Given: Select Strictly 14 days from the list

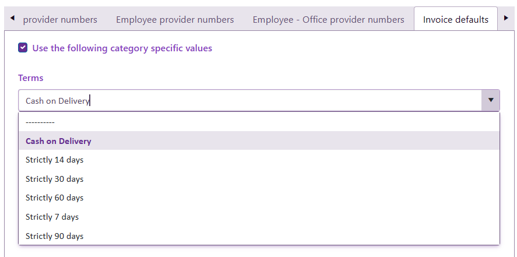Looking at the screenshot, I should coord(55,160).
